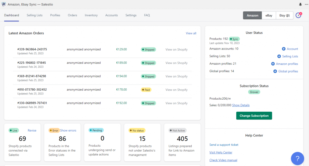The height and width of the screenshot is (166, 309).
Task: Expand Show Details for sales
Action: [x=241, y=105]
